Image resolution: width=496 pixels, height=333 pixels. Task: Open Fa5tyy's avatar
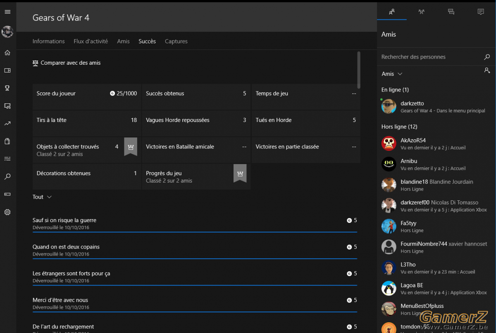tap(389, 226)
